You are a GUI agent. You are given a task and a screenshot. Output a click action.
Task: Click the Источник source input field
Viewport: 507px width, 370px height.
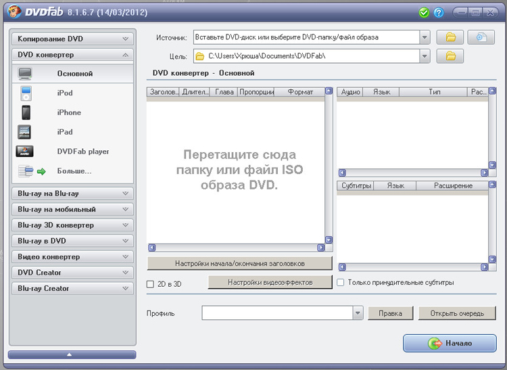coord(306,37)
